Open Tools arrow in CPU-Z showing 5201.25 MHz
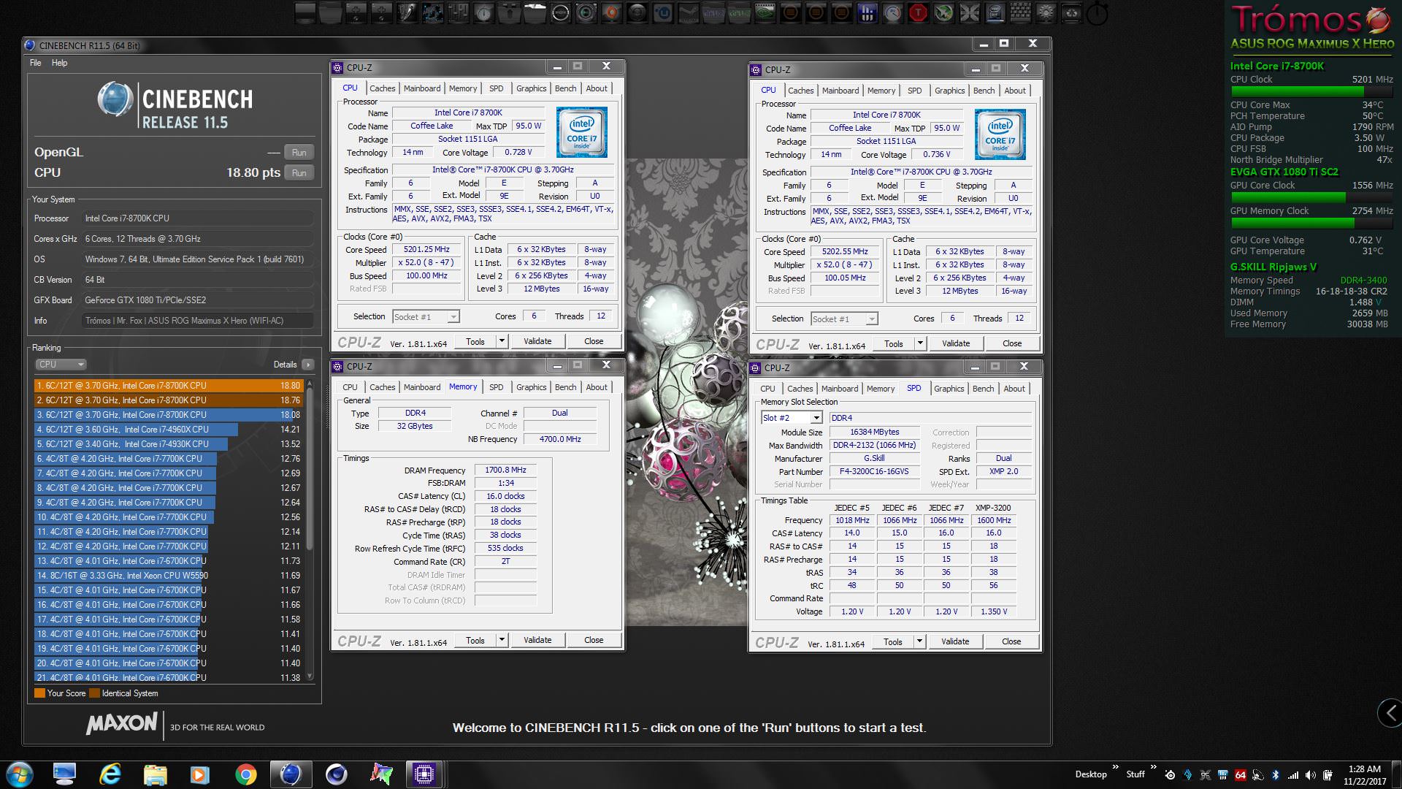The width and height of the screenshot is (1402, 789). point(502,341)
